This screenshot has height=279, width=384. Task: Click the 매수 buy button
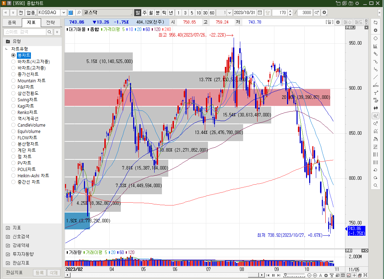pyautogui.click(x=347, y=22)
